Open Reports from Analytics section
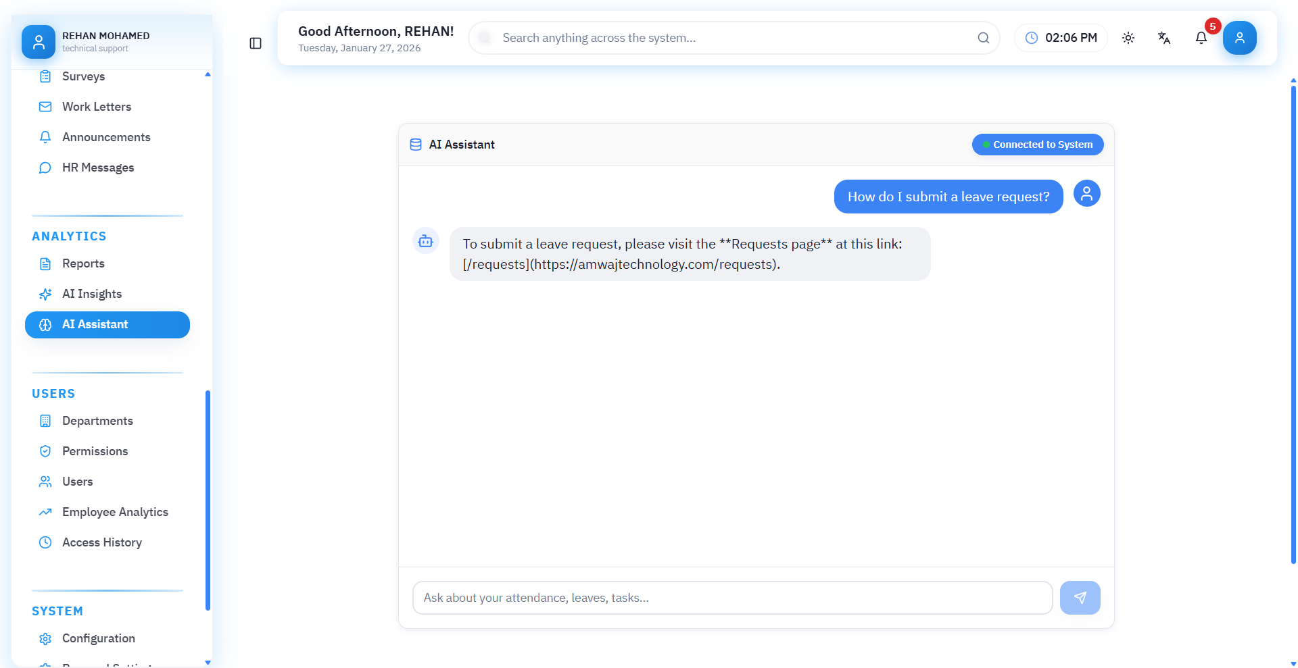1298x668 pixels. pyautogui.click(x=83, y=263)
